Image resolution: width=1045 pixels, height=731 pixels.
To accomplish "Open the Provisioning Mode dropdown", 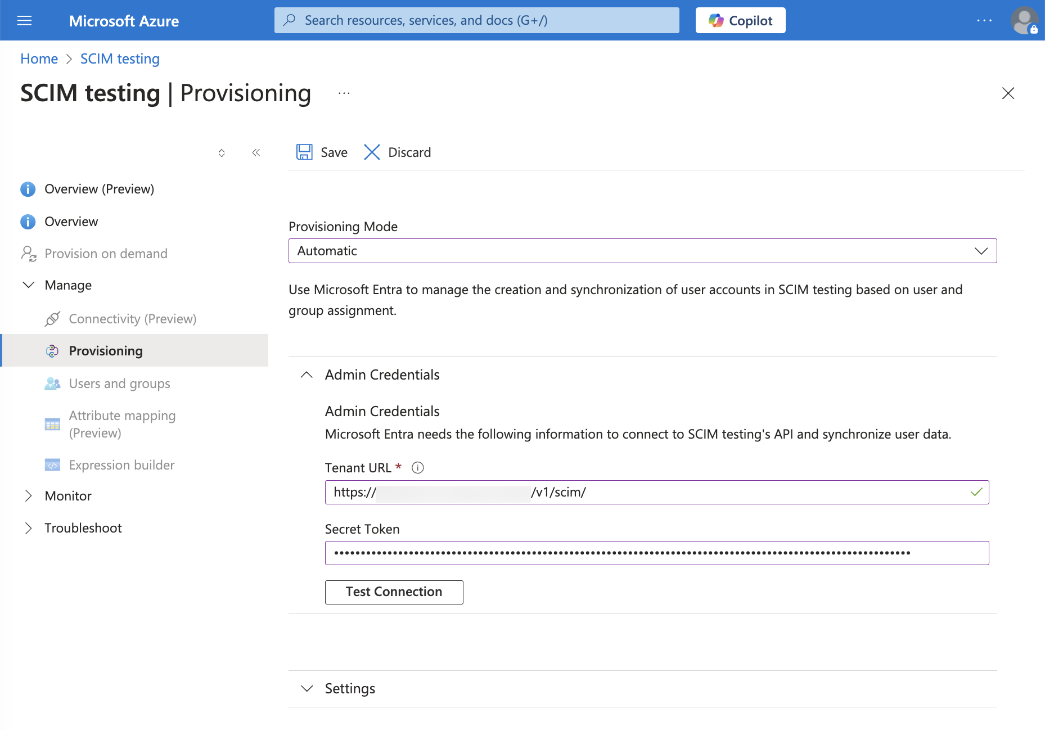I will [x=642, y=251].
